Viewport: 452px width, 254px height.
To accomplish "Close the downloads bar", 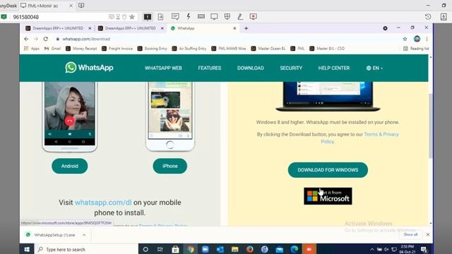I will 428,235.
